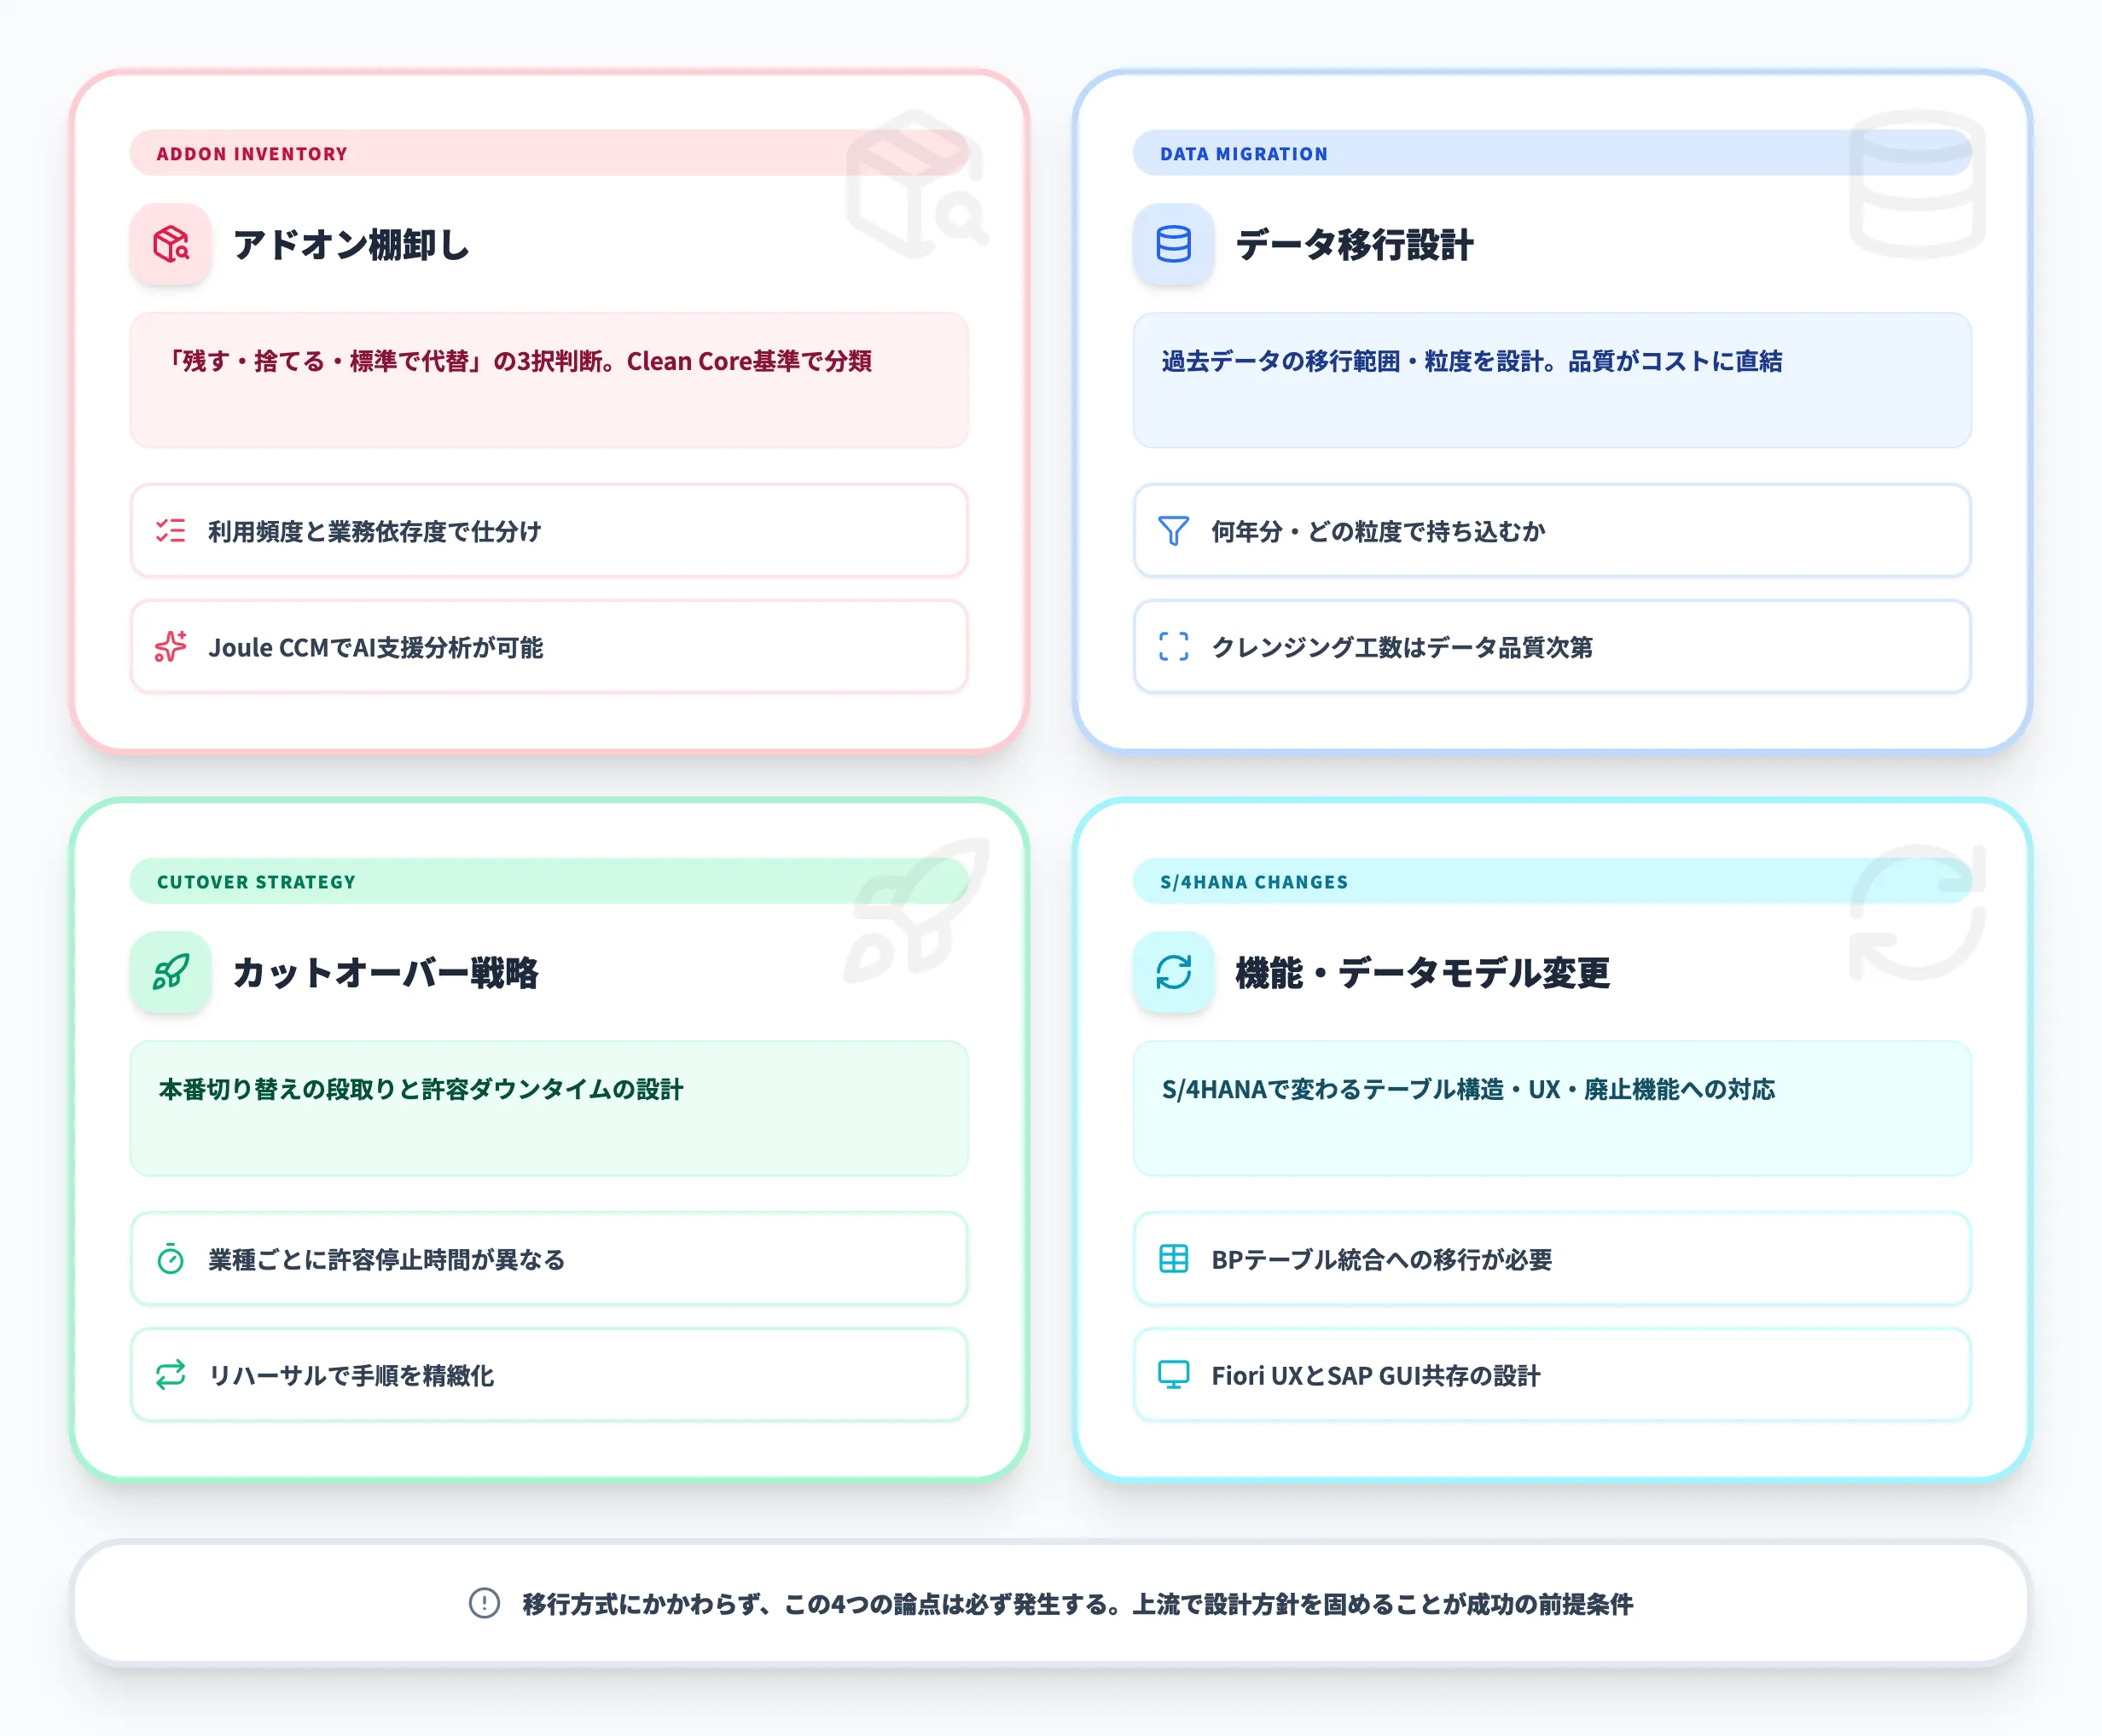Click the monitor icon next to Fiori UXとSAP GUI共存の設計
This screenshot has height=1736, width=2102.
tap(1172, 1375)
